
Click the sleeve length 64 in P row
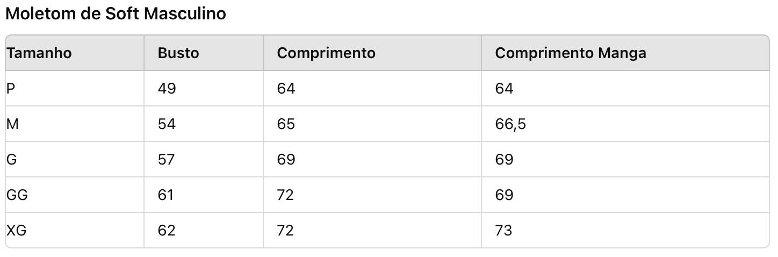(x=505, y=88)
